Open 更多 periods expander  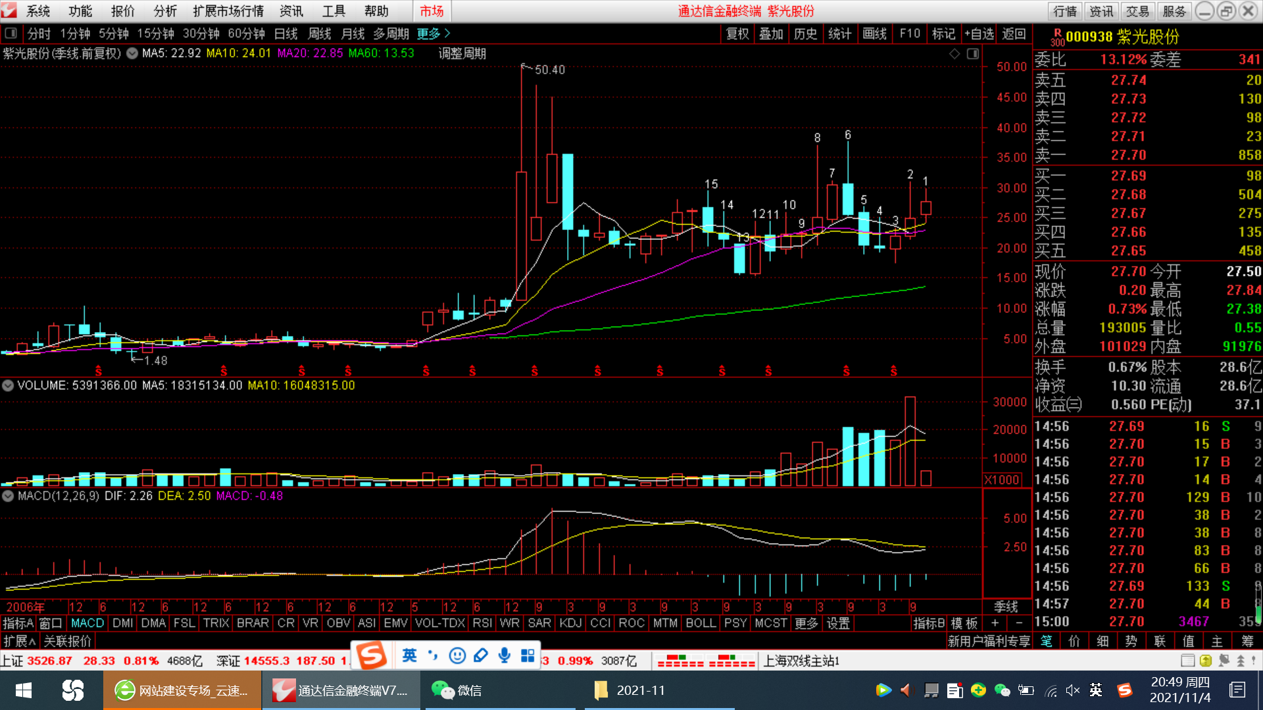coord(433,34)
